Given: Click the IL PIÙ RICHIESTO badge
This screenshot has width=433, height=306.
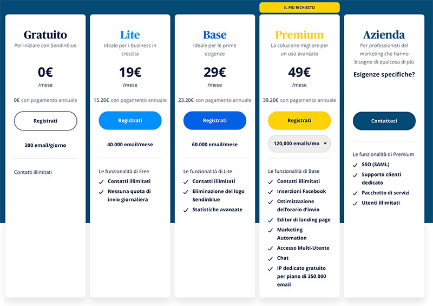Looking at the screenshot, I should tap(299, 8).
